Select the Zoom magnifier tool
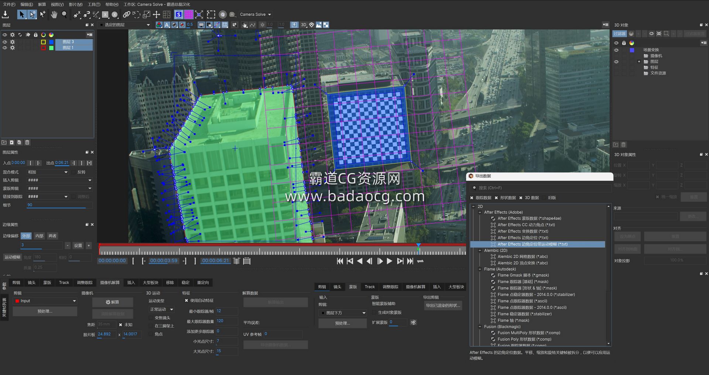 64,14
